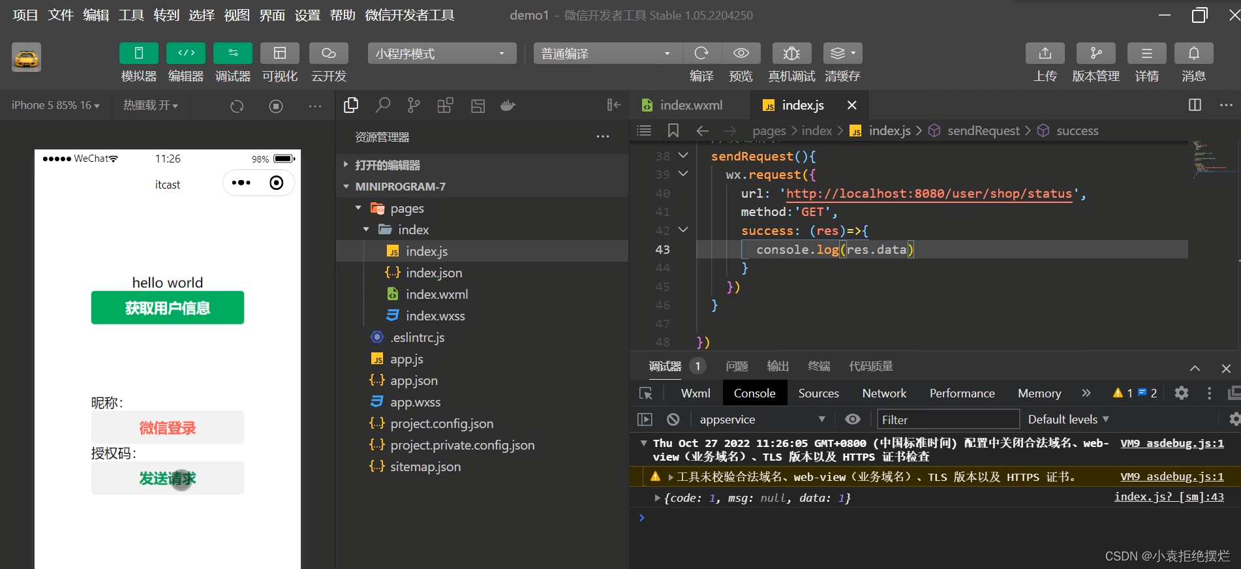1241x569 pixels.
Task: Click the upload (上传) icon
Action: 1045,54
